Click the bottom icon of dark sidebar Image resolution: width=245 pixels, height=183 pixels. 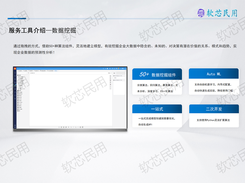(15, 126)
